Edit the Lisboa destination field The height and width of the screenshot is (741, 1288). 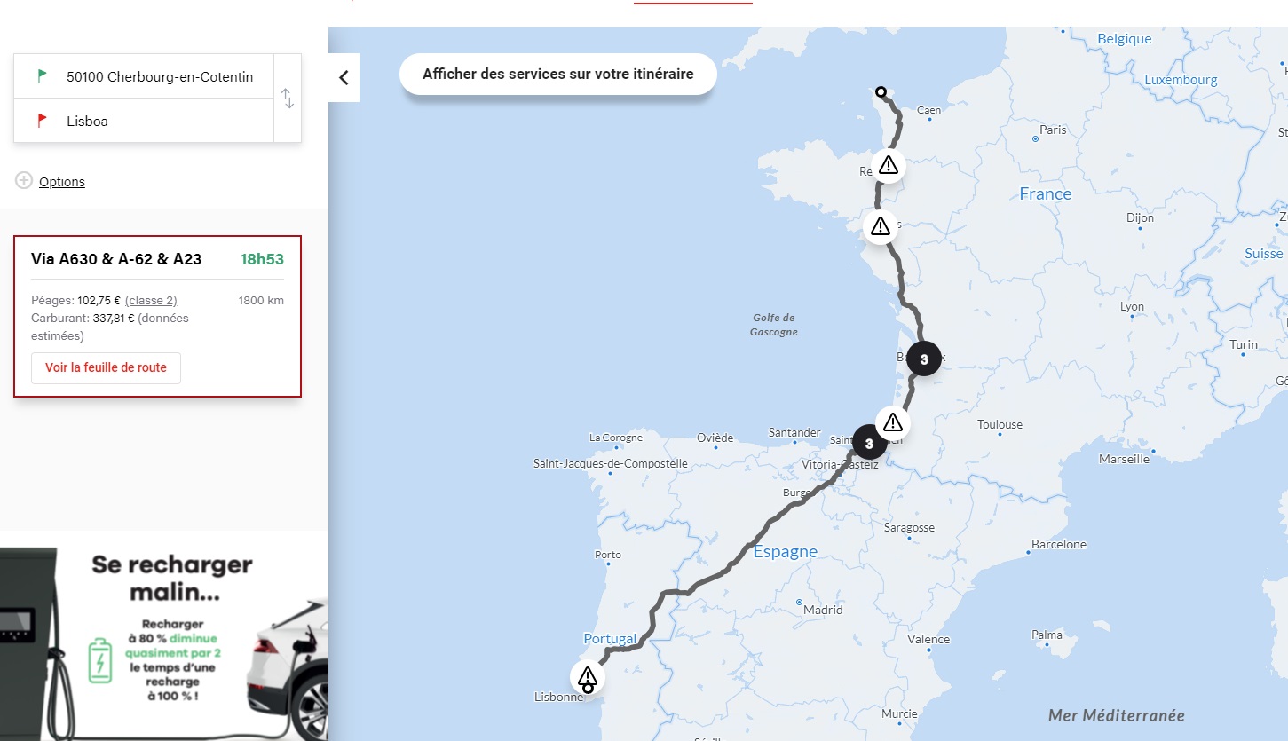[x=160, y=122]
